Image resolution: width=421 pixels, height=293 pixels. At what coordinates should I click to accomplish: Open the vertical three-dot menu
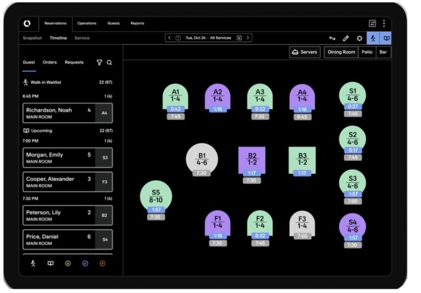tap(384, 24)
